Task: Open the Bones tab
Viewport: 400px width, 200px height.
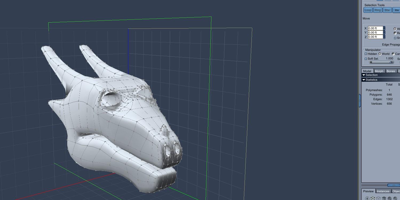Action: coord(391,71)
